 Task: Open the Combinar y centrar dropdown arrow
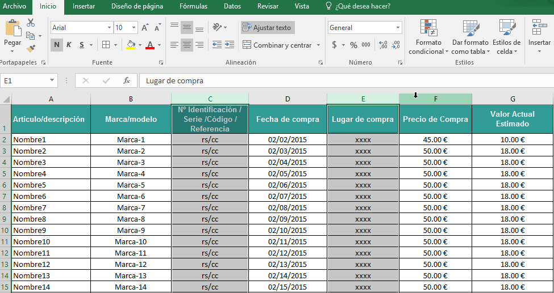coord(318,45)
